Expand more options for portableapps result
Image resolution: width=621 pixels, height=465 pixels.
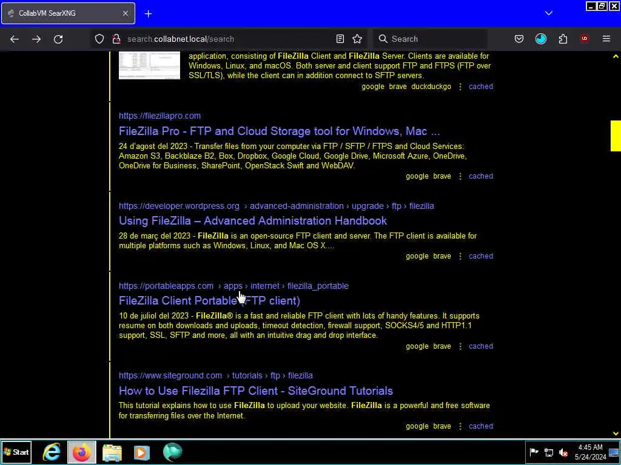(x=460, y=346)
